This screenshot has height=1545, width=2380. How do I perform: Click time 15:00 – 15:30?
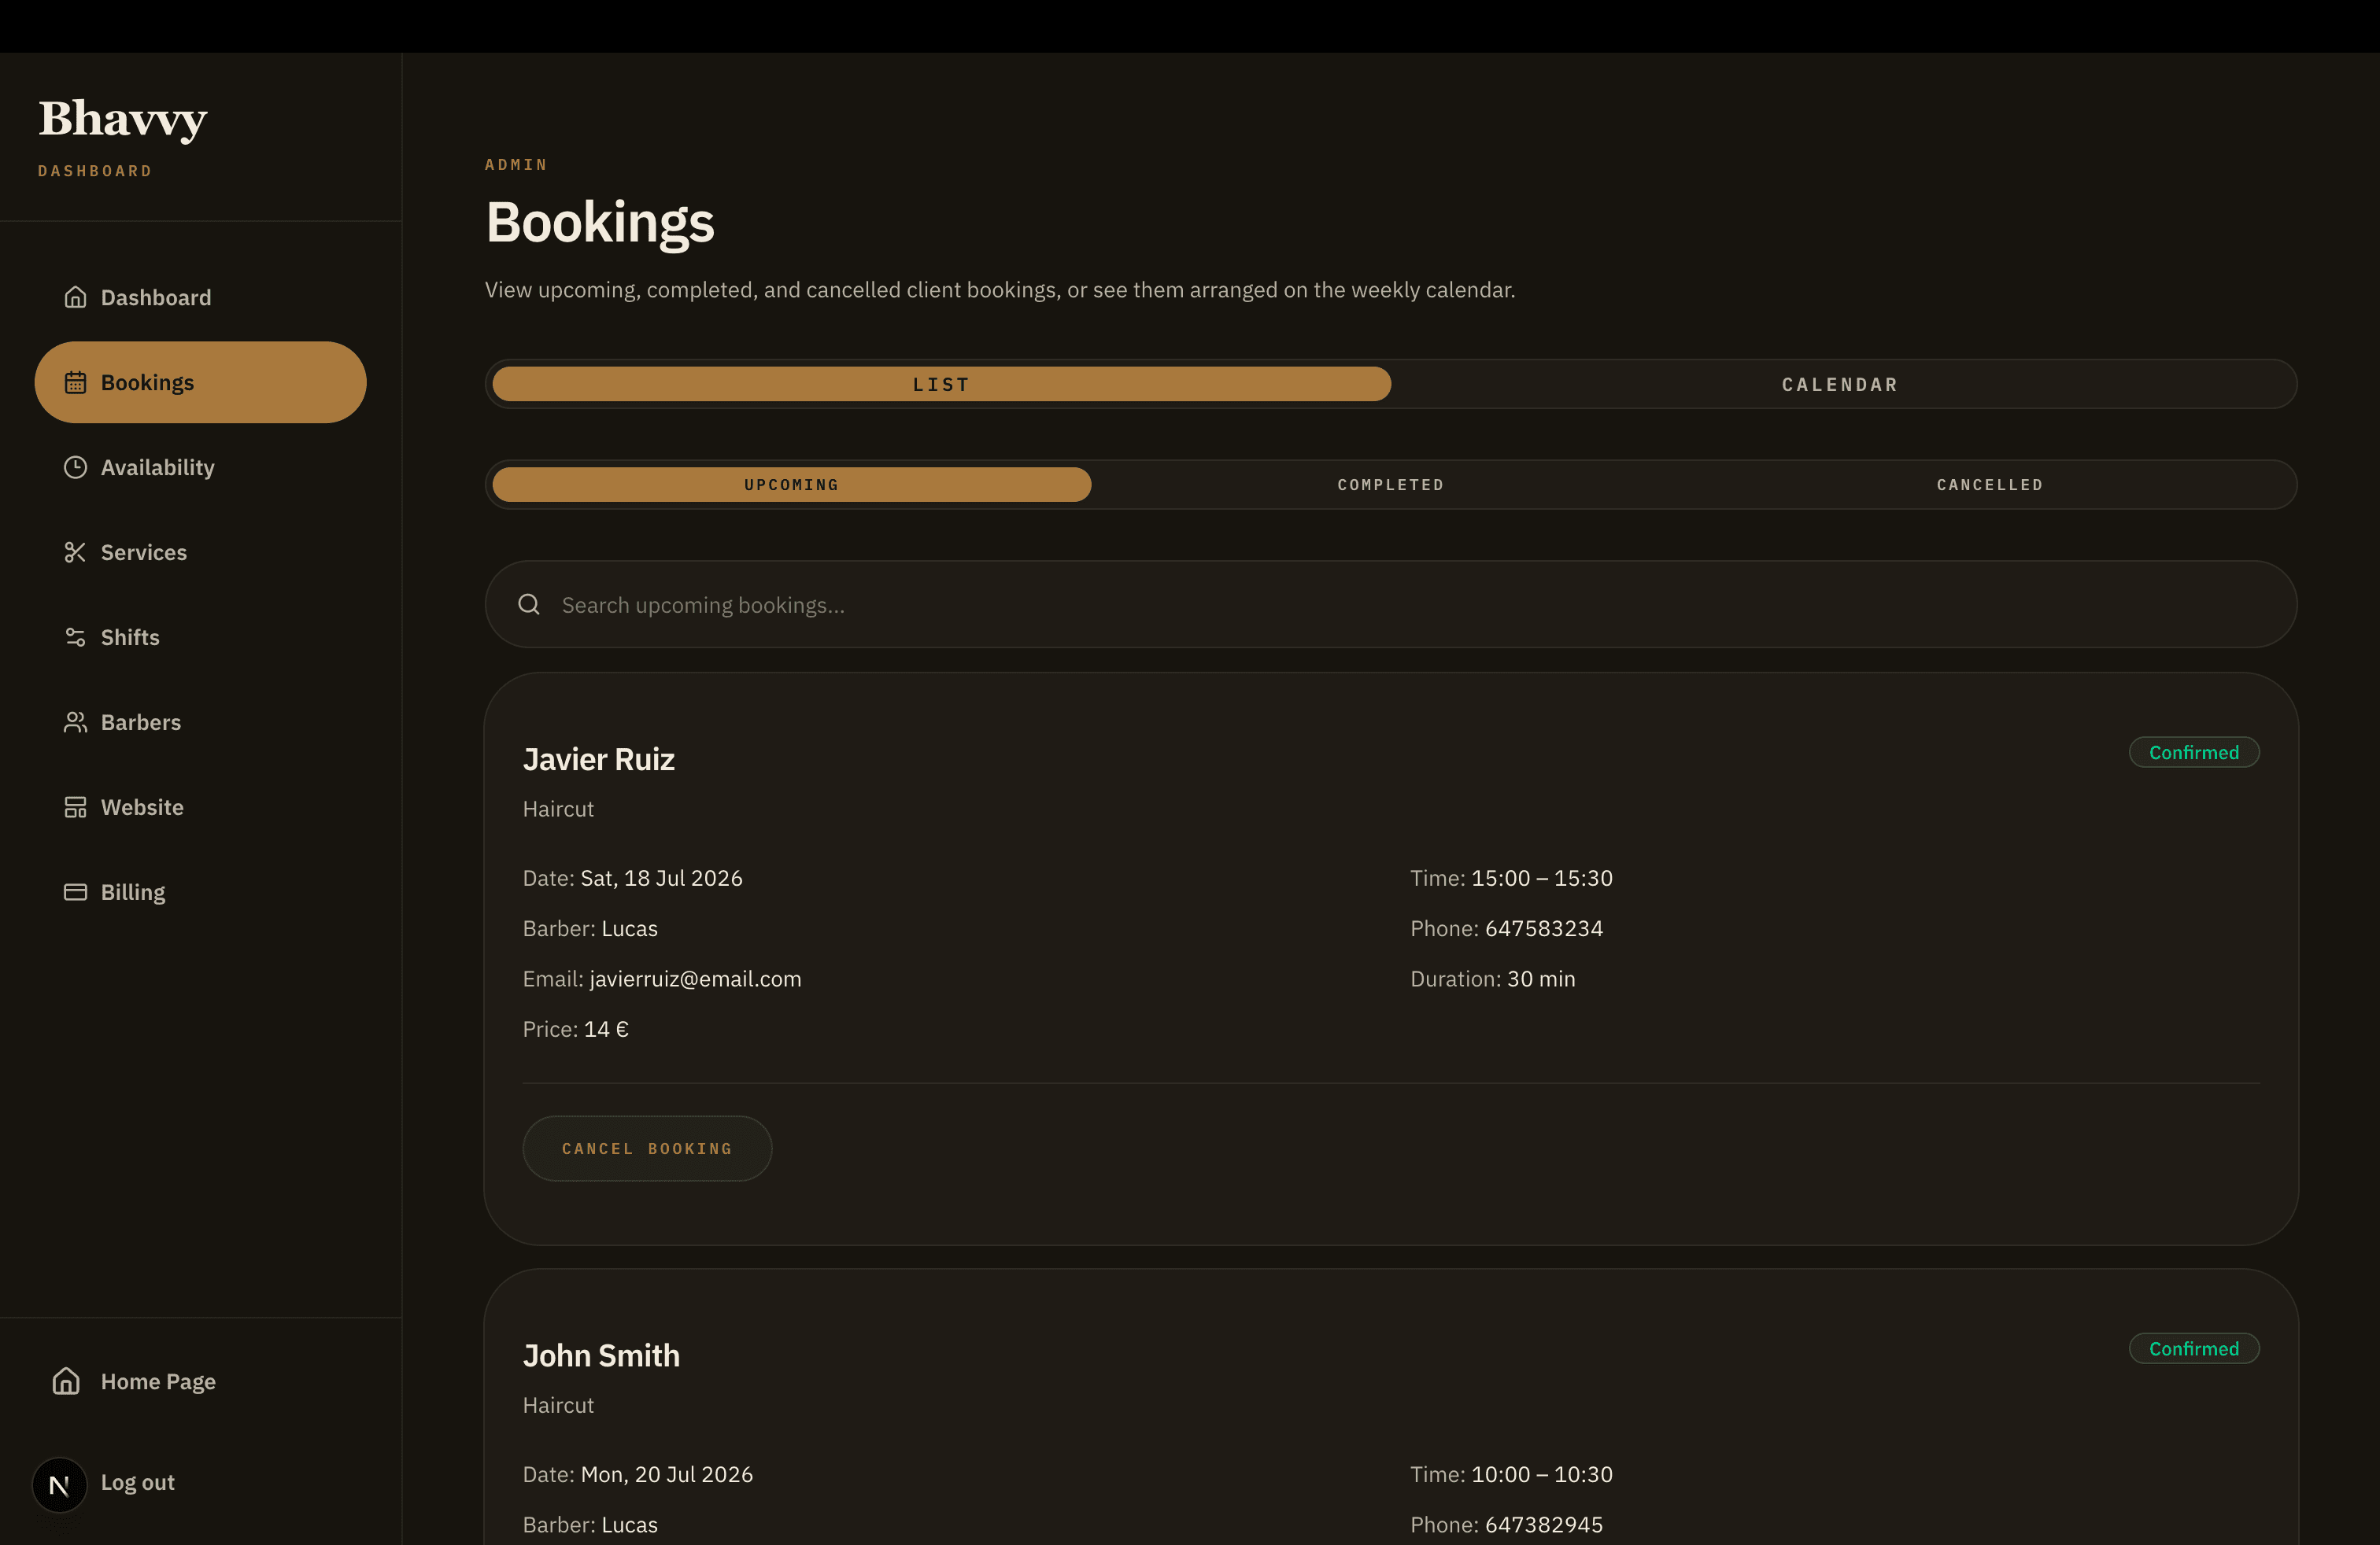(x=1542, y=879)
